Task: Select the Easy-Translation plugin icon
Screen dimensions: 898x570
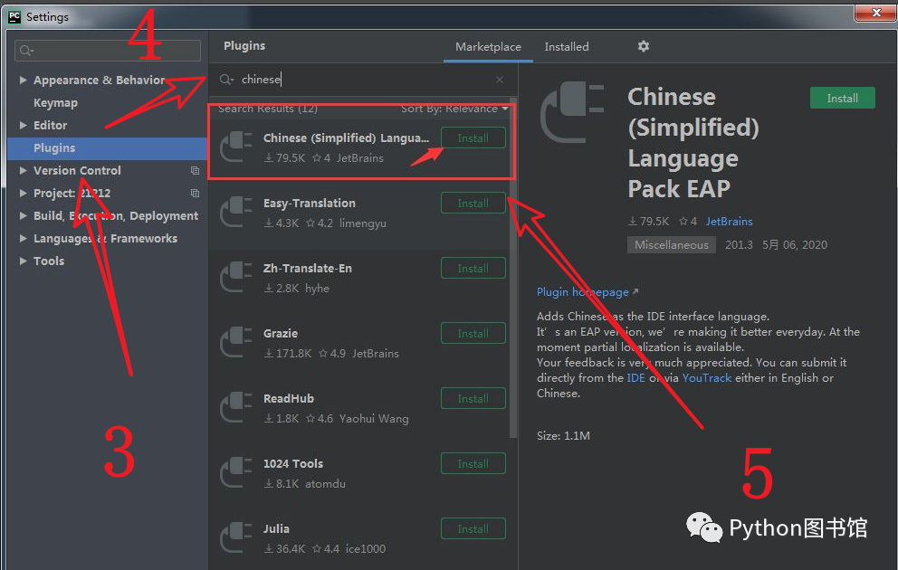Action: 235,213
